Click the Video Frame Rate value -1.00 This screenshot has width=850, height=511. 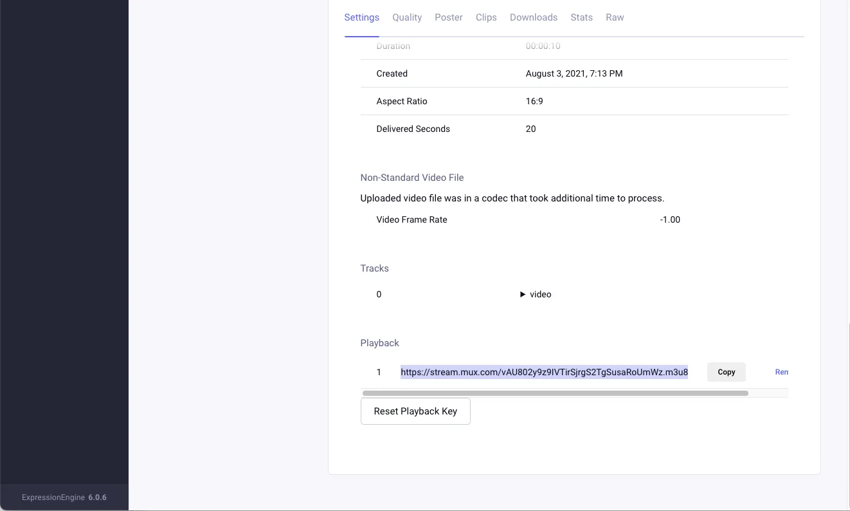(x=670, y=219)
